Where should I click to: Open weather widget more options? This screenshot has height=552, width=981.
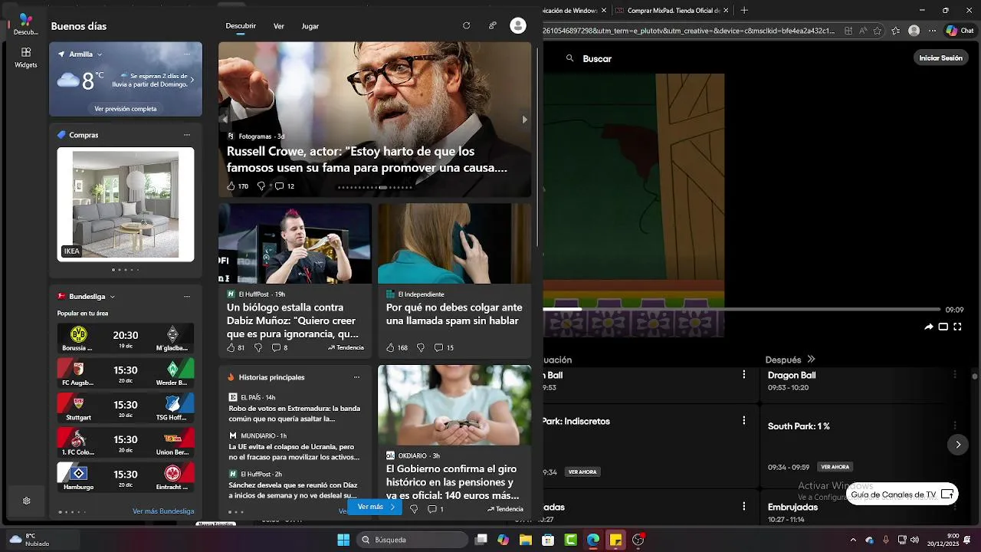(x=187, y=54)
